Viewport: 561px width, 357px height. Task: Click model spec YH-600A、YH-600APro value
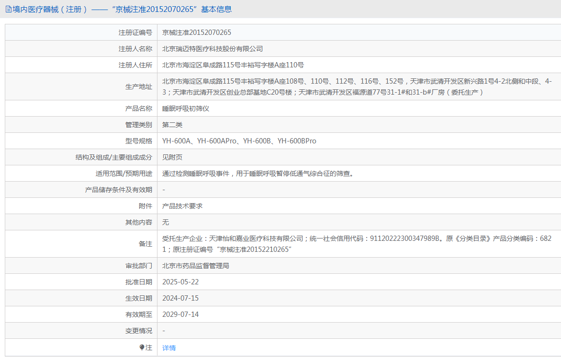coord(239,141)
